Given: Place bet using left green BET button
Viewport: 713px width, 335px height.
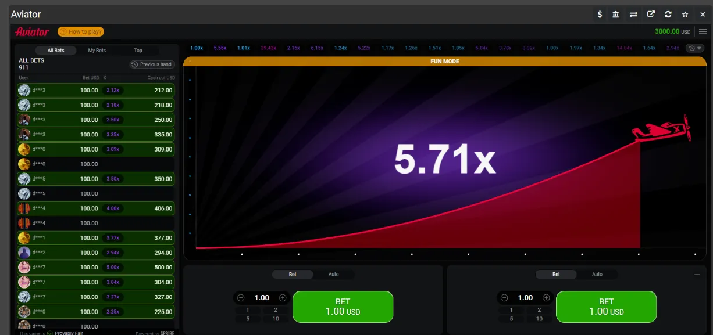Looking at the screenshot, I should (x=343, y=307).
